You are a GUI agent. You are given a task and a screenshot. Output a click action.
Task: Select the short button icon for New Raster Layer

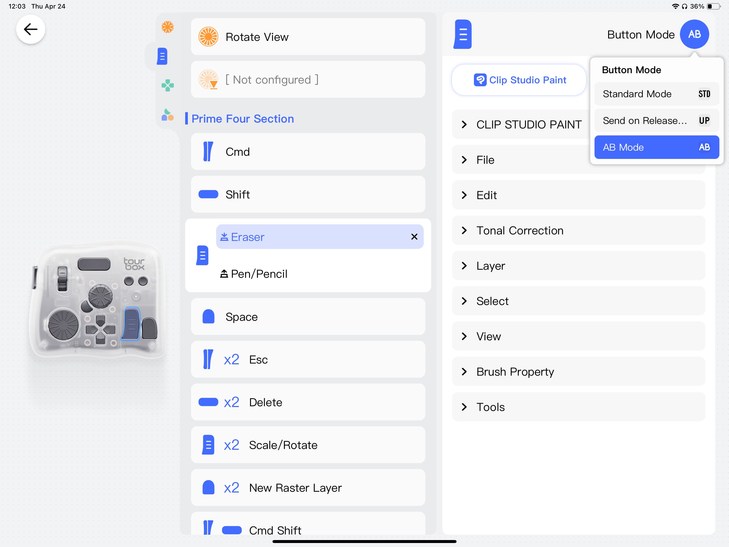click(x=208, y=488)
